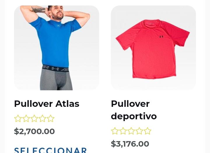Rate Pullover Atlas two stars
Viewport: 210px width, 153px height.
[x=26, y=118]
